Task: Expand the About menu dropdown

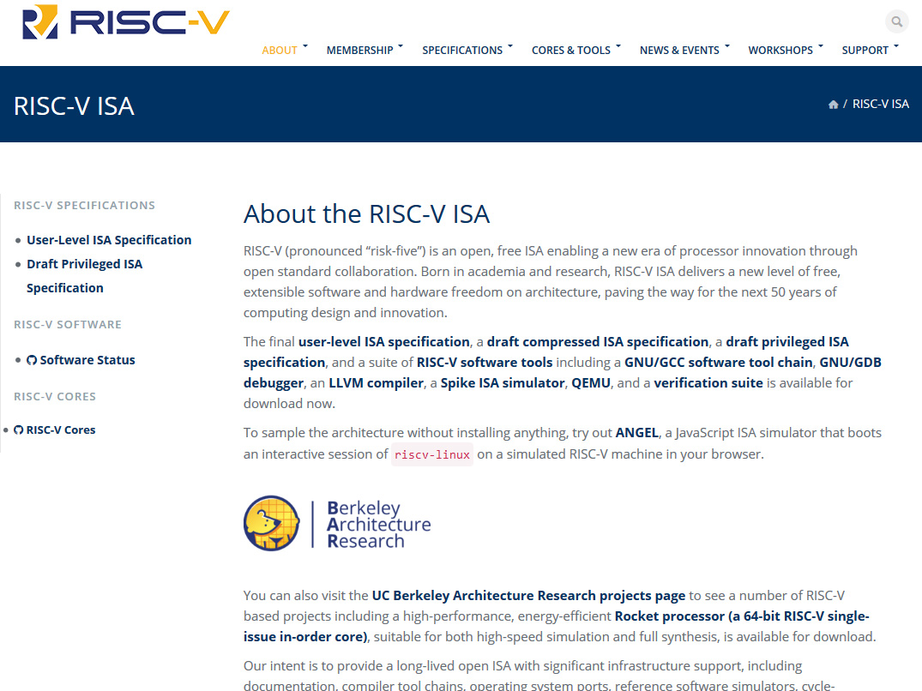Action: click(x=280, y=50)
